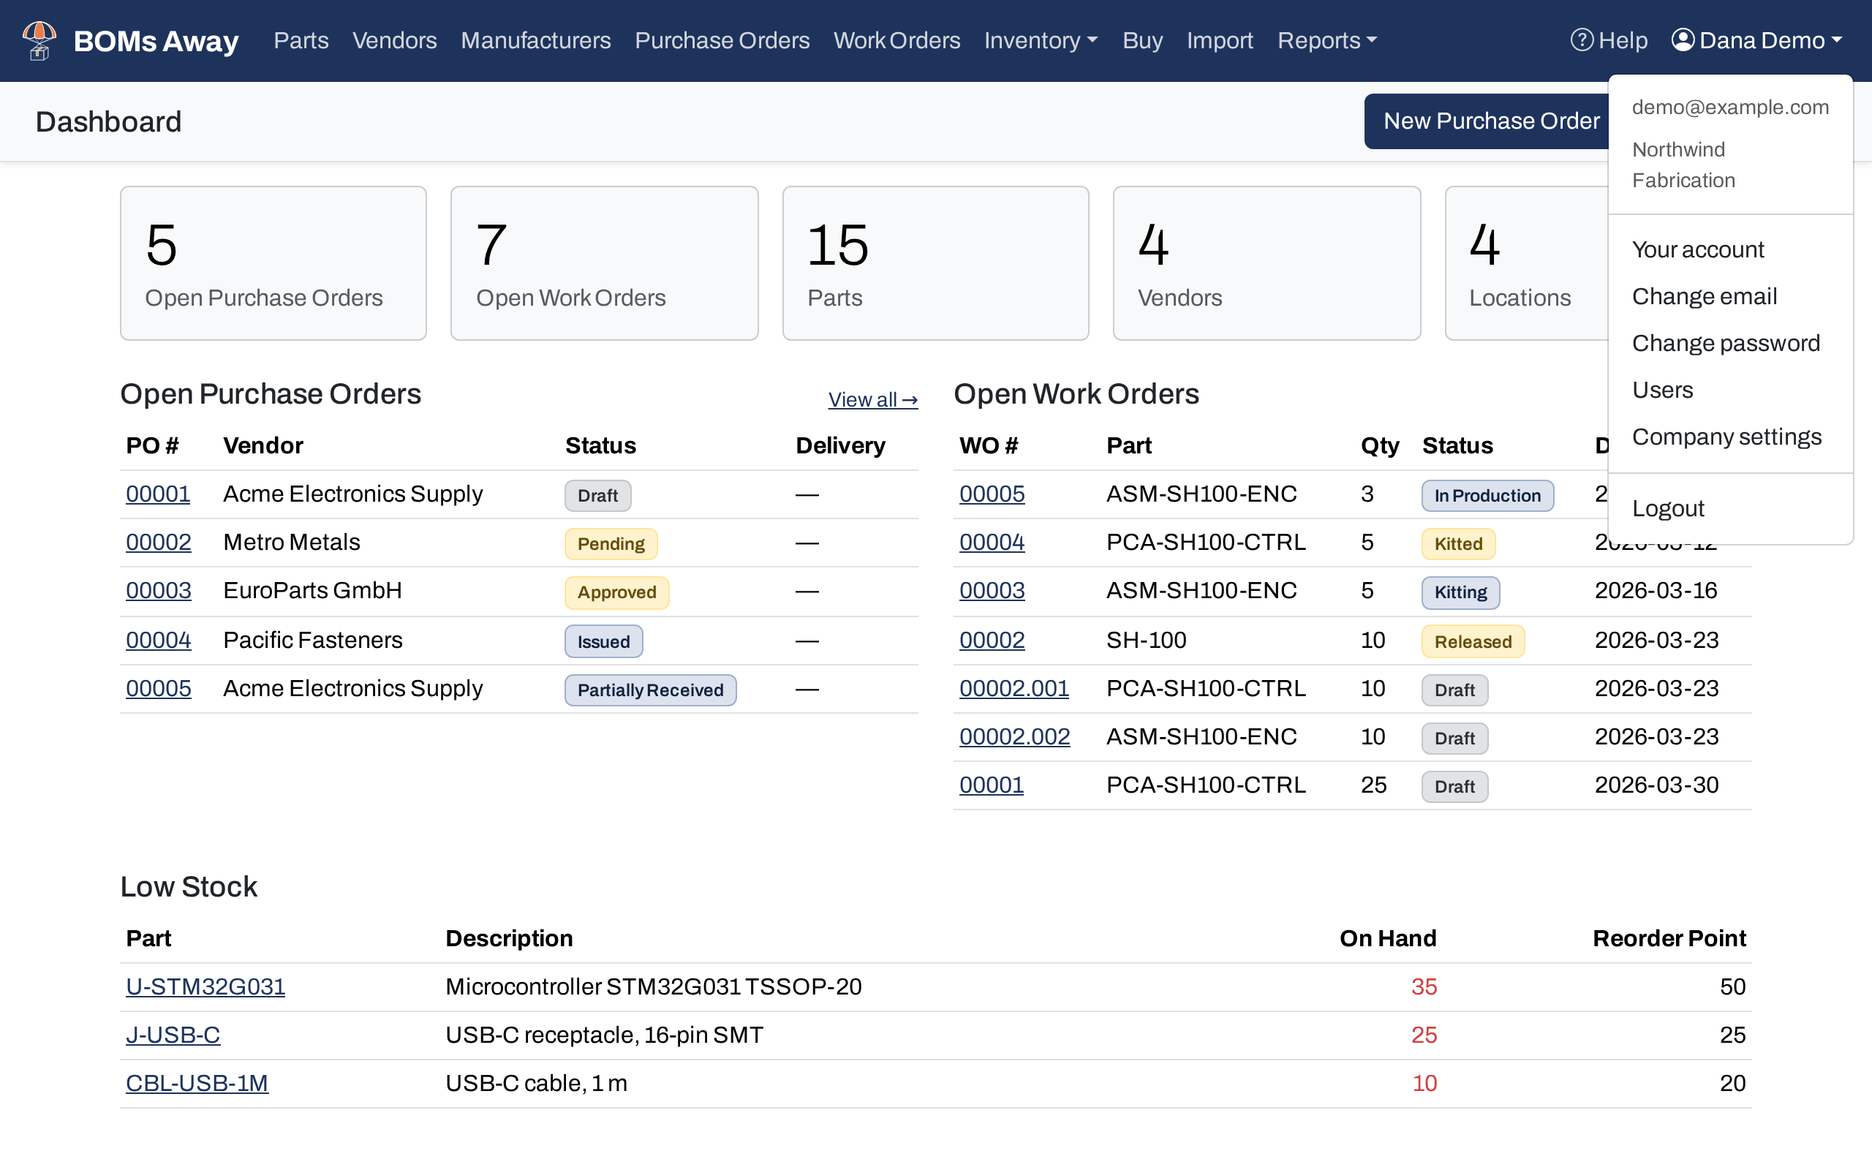Open low stock part J-USB-C
1872x1170 pixels.
173,1035
